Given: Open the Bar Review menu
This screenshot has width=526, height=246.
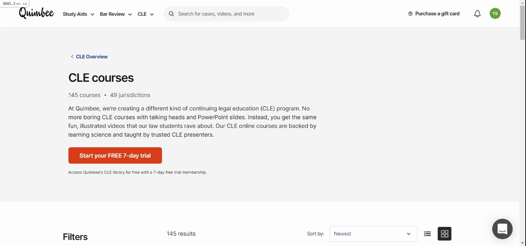Looking at the screenshot, I should pos(116,14).
